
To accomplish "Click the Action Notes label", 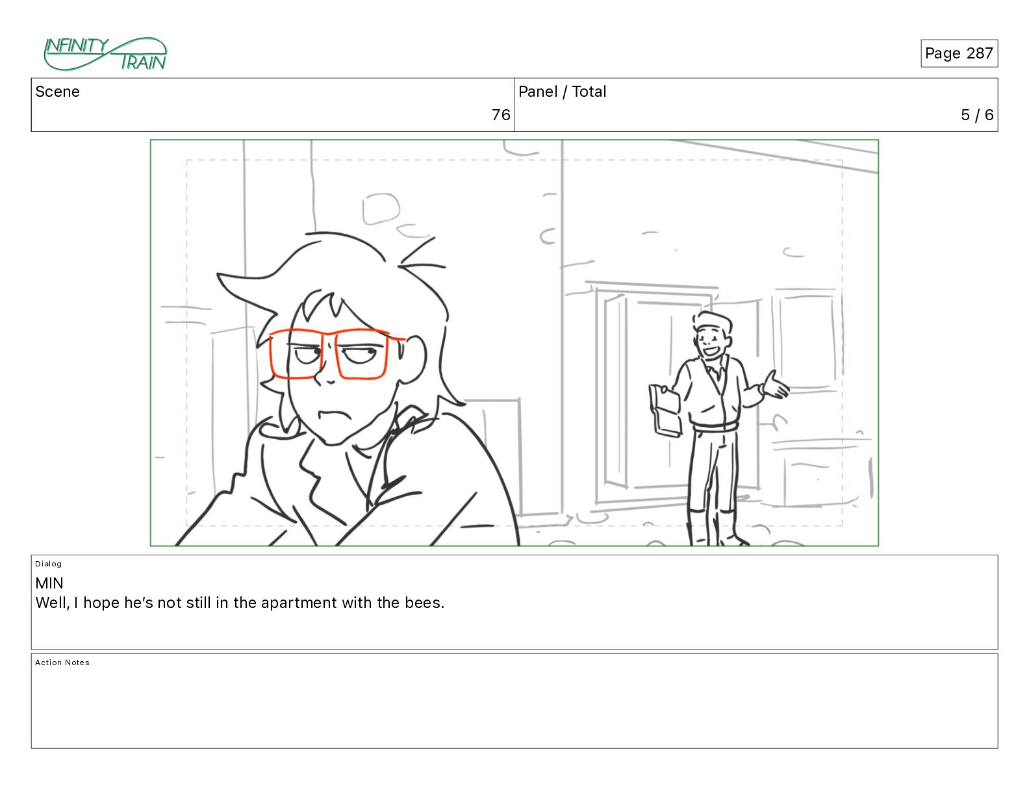I will pyautogui.click(x=62, y=662).
